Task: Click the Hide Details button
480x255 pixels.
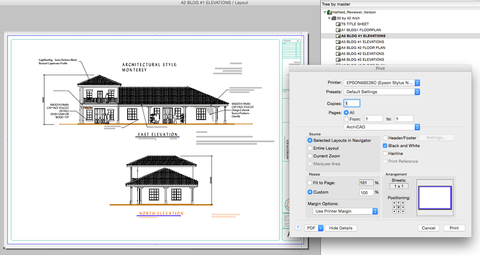Action: pos(341,228)
